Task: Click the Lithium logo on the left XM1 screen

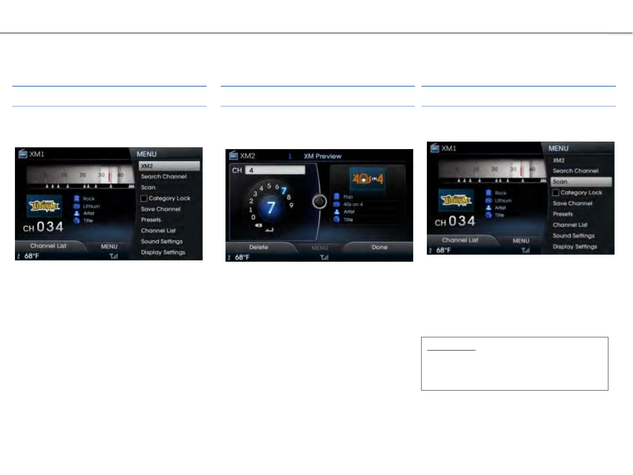Action: point(44,206)
